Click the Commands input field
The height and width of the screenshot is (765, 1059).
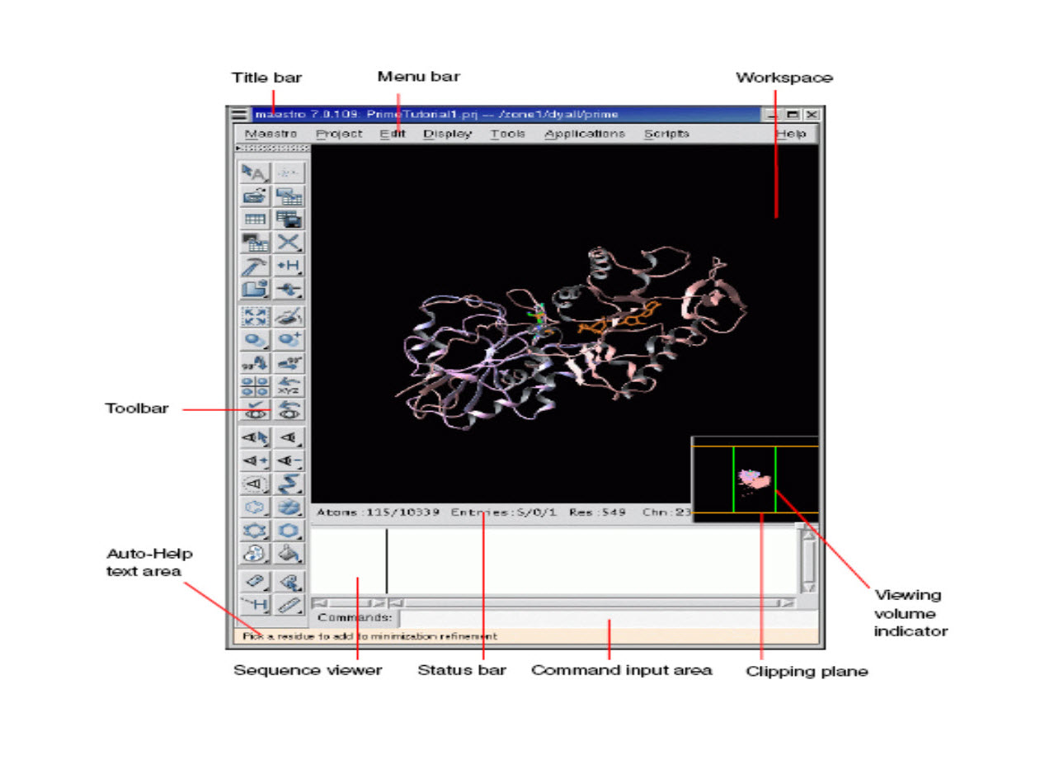coord(606,618)
